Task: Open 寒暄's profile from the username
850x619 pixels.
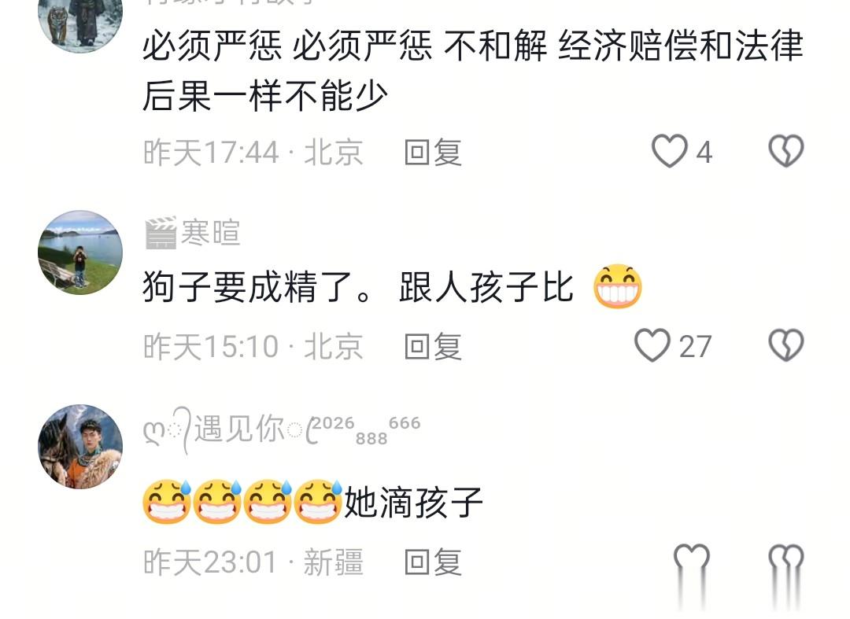Action: pyautogui.click(x=210, y=233)
